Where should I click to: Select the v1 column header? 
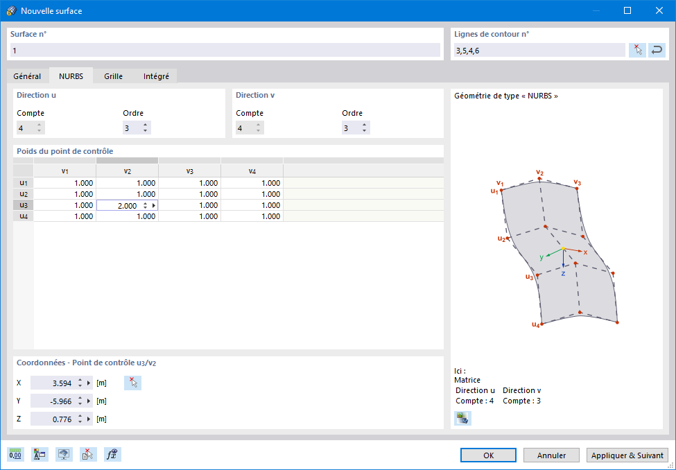tap(64, 171)
